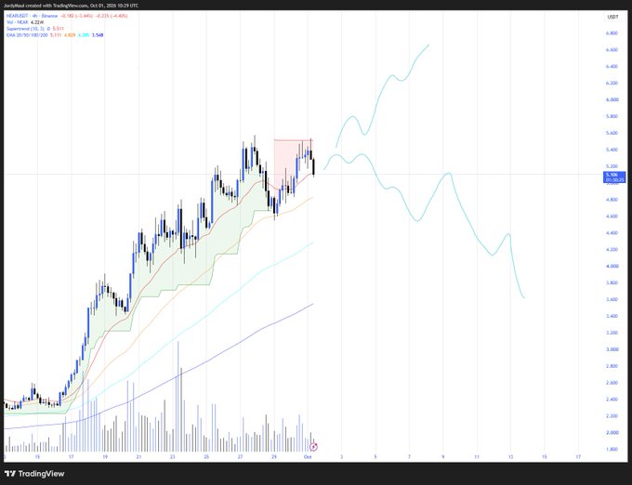The image size is (632, 485).
Task: Click the volume value 4.22M in legend
Action: 36,22
